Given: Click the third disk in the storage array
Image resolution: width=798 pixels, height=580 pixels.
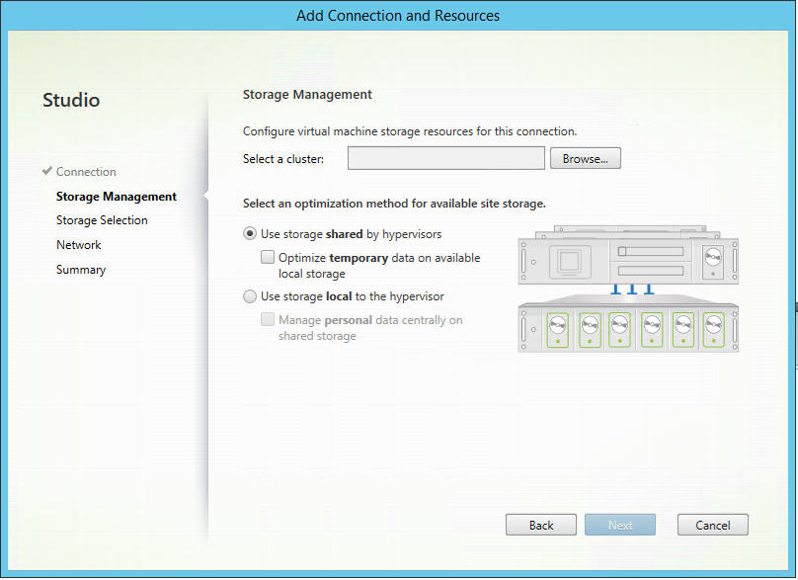Looking at the screenshot, I should coord(619,324).
